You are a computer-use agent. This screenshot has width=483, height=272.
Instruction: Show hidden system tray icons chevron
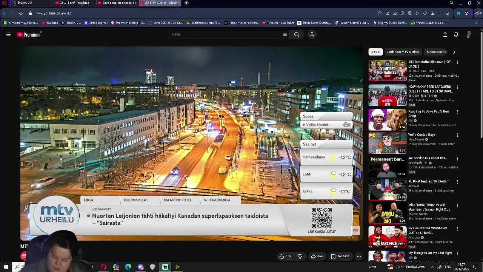pyautogui.click(x=432, y=267)
